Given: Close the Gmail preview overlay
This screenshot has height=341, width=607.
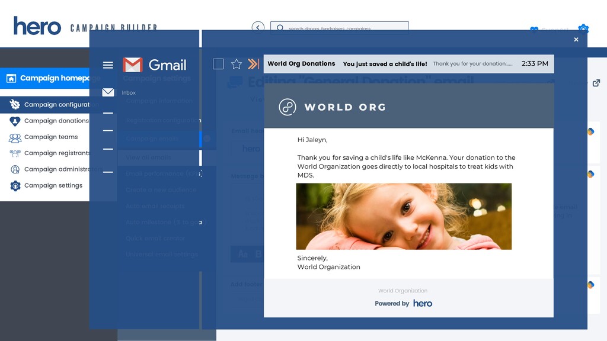Looking at the screenshot, I should click(x=576, y=40).
